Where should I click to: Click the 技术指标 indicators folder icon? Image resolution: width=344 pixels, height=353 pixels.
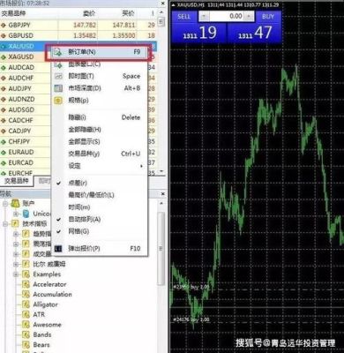pos(15,224)
